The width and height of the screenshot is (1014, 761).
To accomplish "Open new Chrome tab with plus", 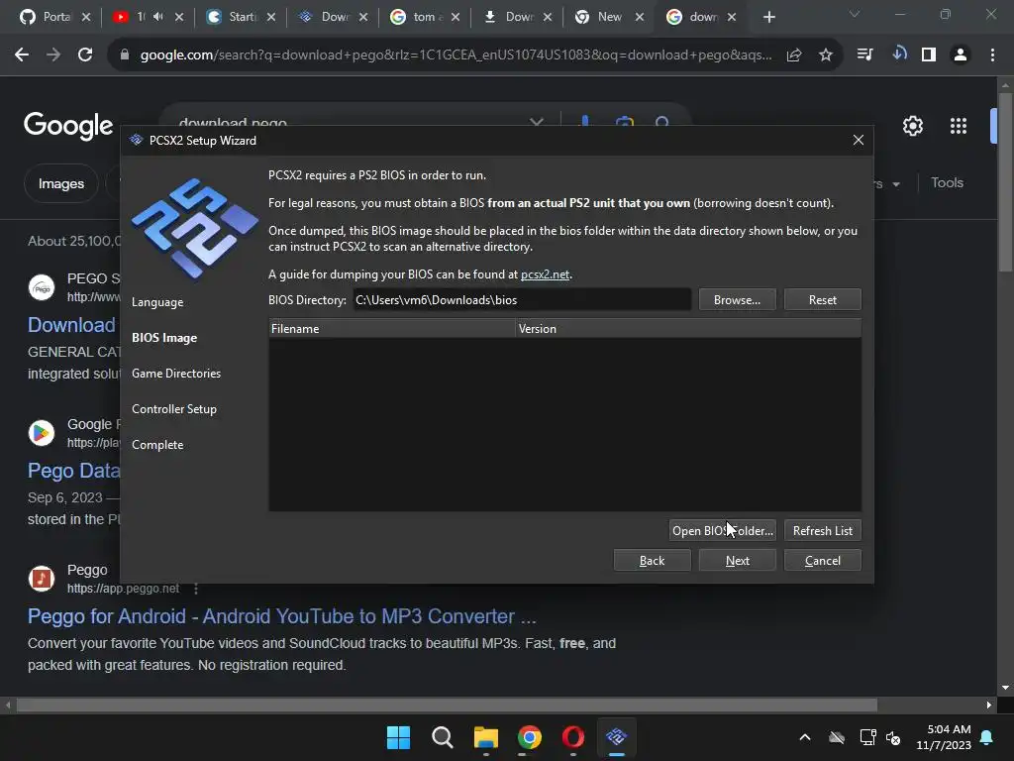I will click(768, 18).
